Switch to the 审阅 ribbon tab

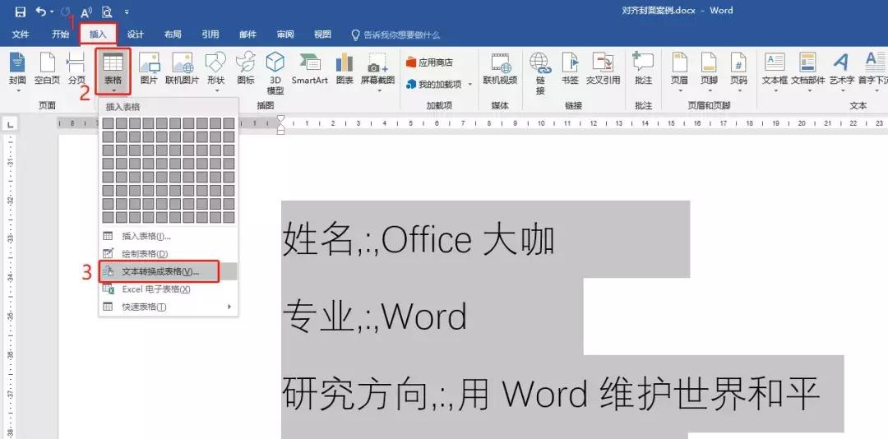click(x=285, y=35)
